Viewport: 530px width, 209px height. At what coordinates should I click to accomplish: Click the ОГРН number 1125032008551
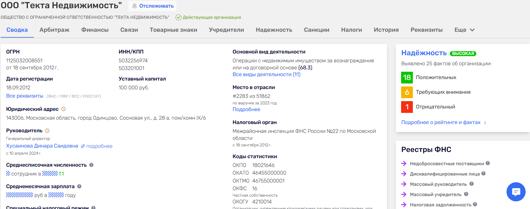tap(24, 61)
